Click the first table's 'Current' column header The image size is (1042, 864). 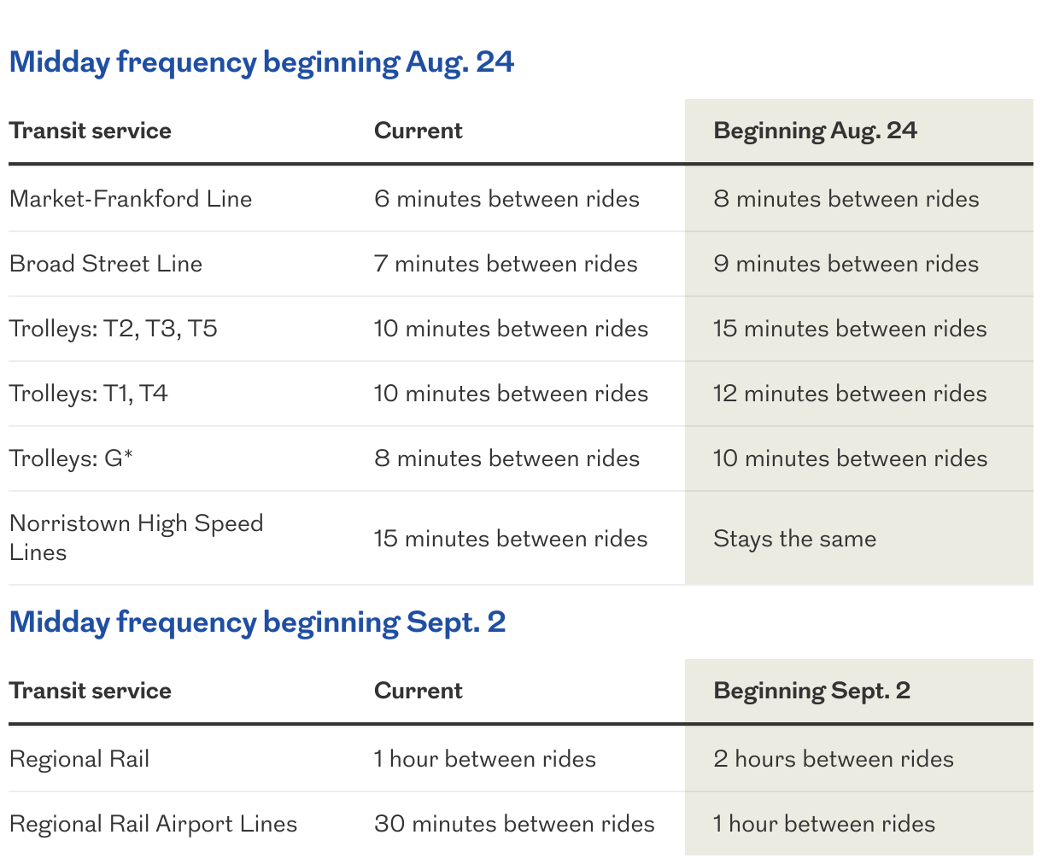[418, 131]
